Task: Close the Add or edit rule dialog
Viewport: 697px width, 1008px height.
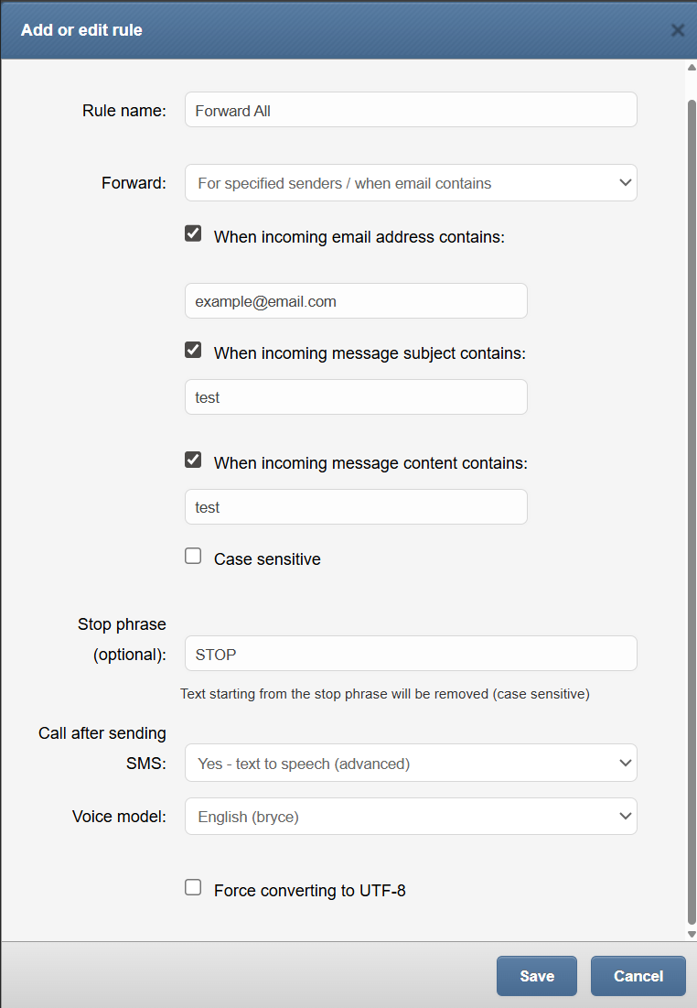Action: 677,30
